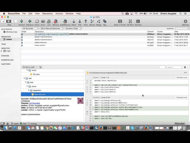This screenshot has height=143, width=190.
Task: Open the Window menu
Action: coord(69,14)
